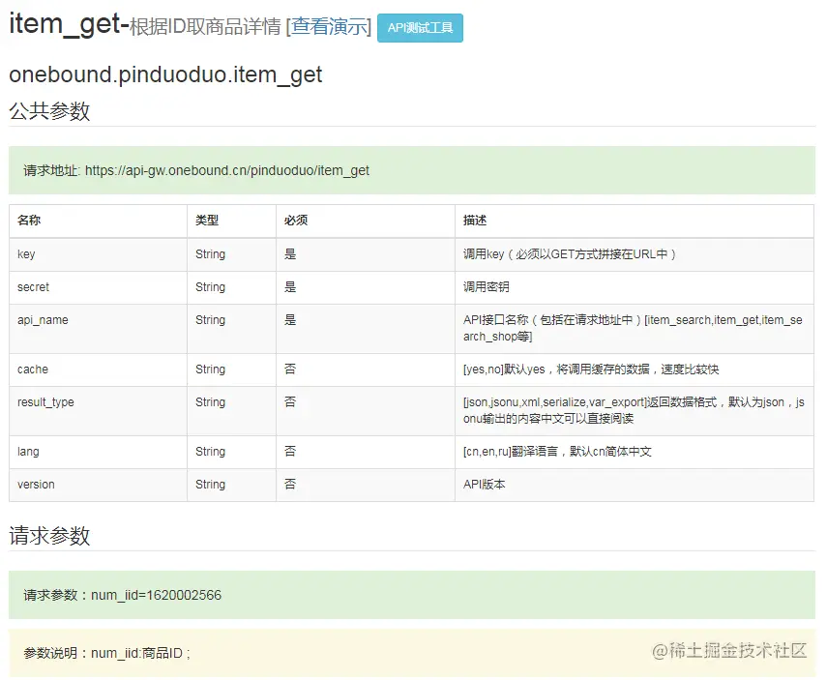Click 否 in the lang row

coord(290,451)
